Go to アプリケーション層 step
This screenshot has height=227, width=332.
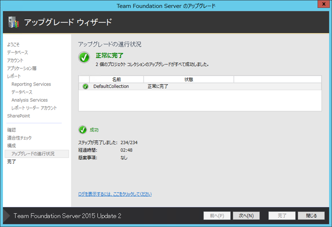tap(22, 68)
